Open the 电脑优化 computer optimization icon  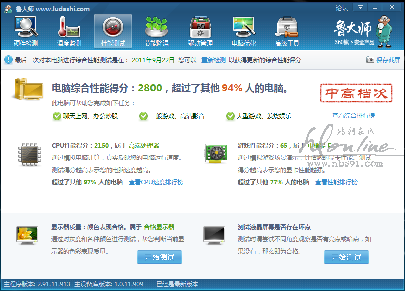pos(244,31)
